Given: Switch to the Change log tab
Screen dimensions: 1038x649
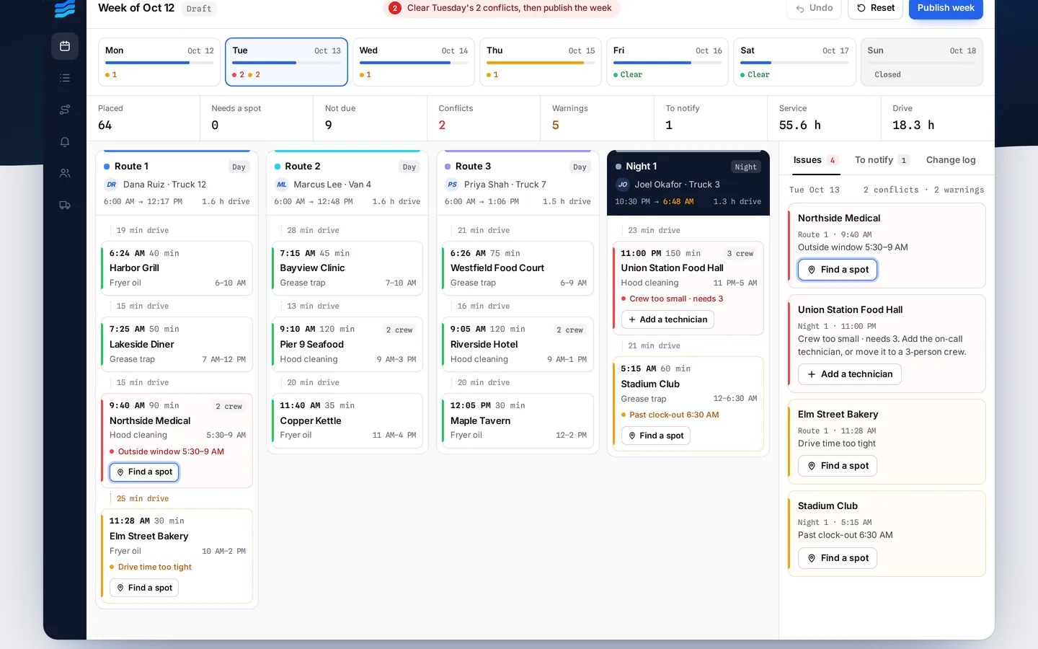Looking at the screenshot, I should [951, 160].
